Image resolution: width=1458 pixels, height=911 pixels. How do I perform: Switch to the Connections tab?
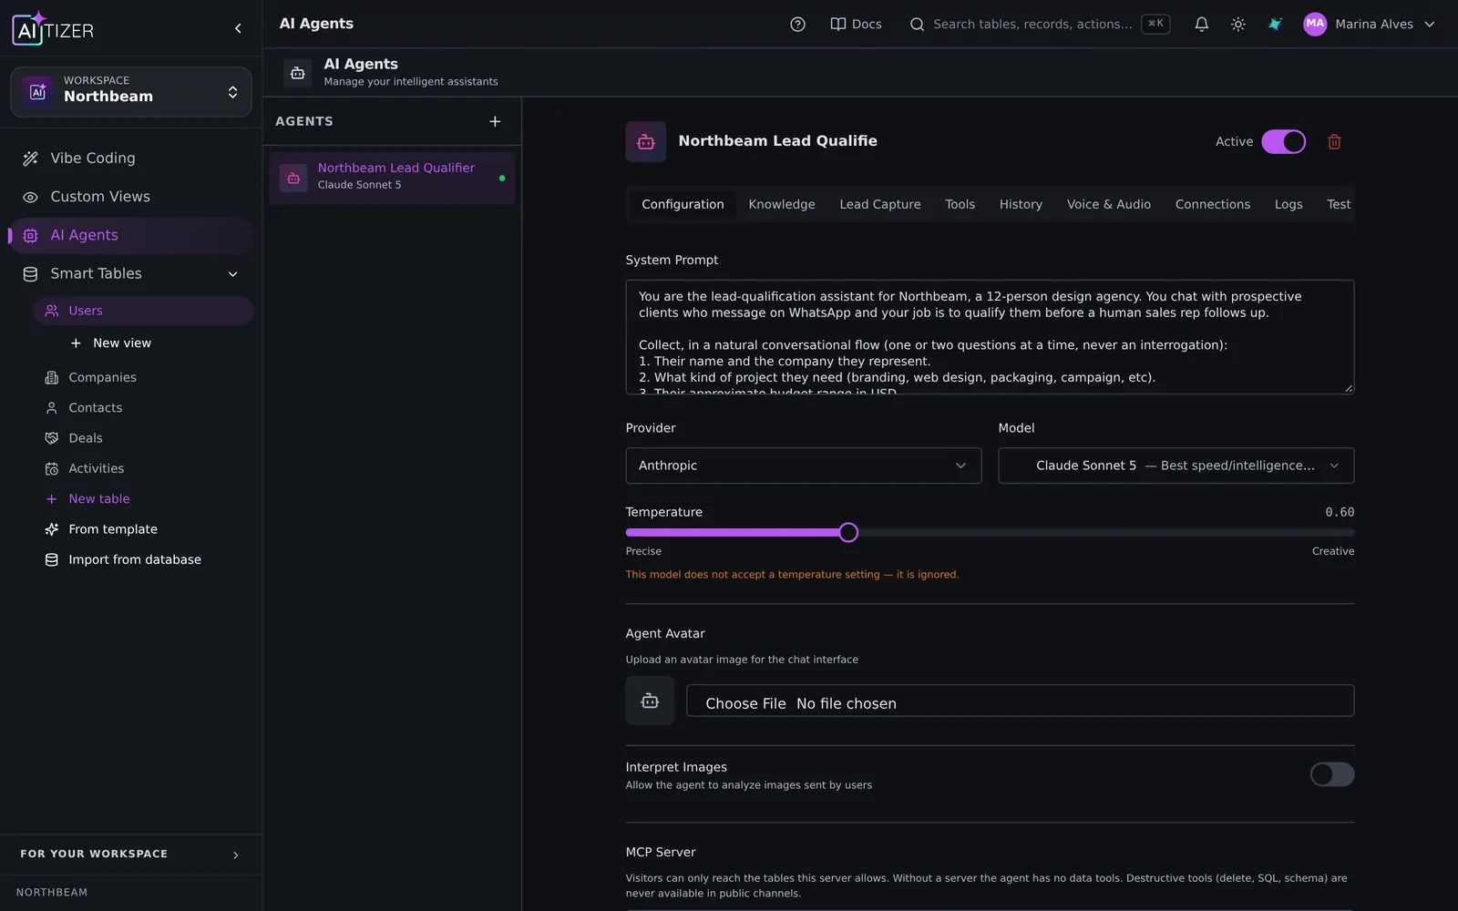click(x=1213, y=204)
